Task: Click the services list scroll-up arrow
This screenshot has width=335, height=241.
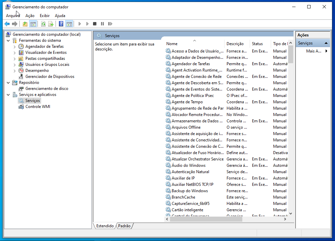Action: click(x=290, y=43)
